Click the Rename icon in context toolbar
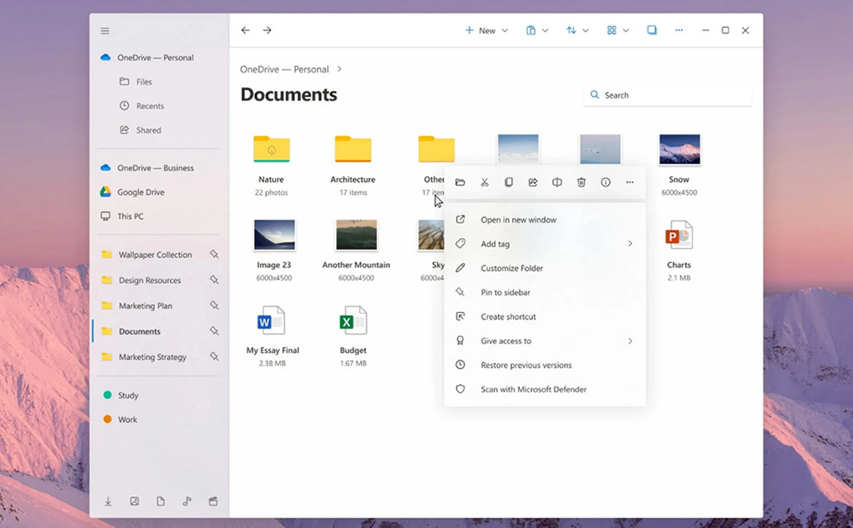Image resolution: width=853 pixels, height=528 pixels. click(557, 182)
